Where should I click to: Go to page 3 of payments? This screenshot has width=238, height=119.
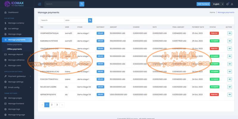tap(57, 105)
